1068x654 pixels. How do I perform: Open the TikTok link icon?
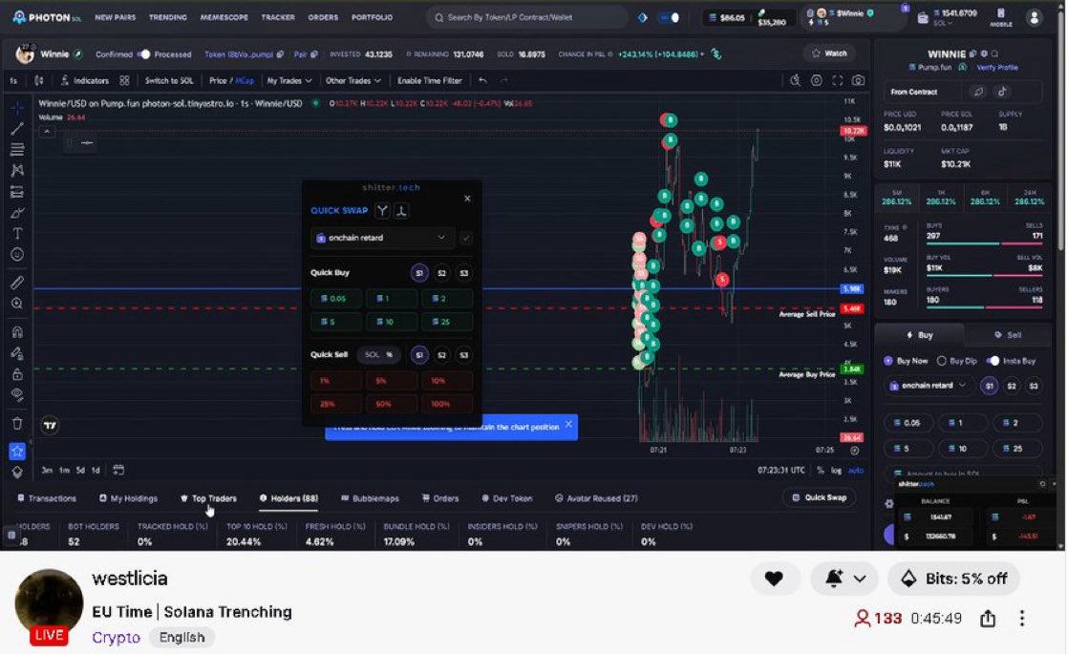pyautogui.click(x=1001, y=92)
